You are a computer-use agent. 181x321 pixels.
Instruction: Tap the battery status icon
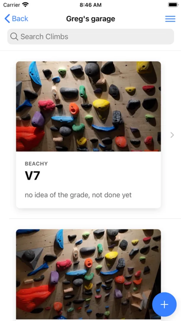pyautogui.click(x=173, y=5)
